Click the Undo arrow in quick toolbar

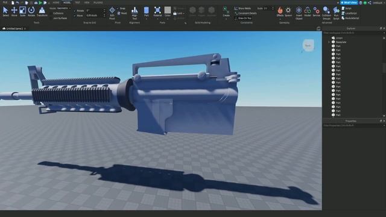coord(17,2)
